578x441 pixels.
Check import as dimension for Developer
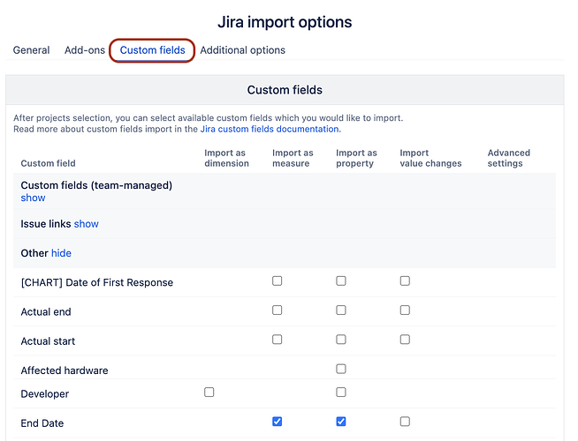click(209, 392)
